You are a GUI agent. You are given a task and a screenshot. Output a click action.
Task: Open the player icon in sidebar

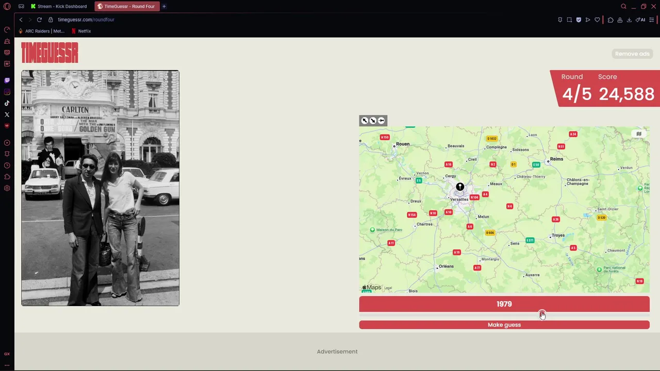point(7,143)
